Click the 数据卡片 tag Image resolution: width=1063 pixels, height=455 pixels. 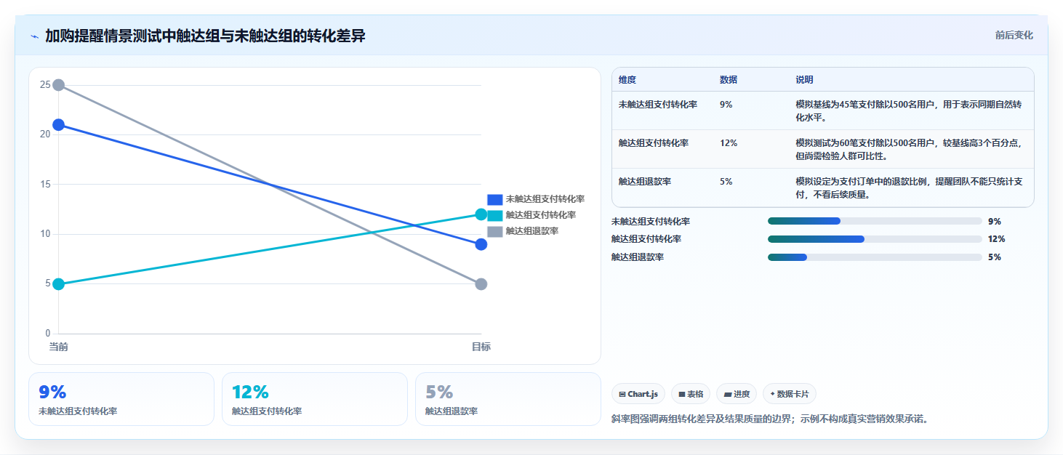(x=789, y=394)
